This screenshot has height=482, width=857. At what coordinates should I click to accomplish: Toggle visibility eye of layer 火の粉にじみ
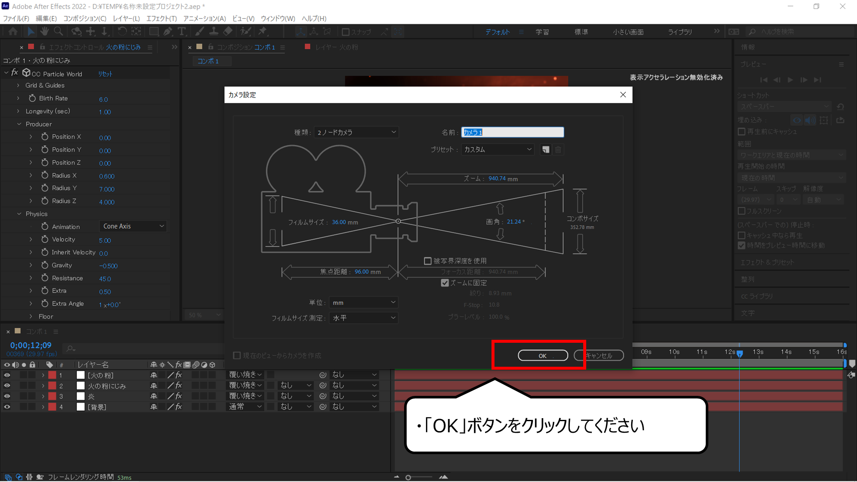coord(7,386)
